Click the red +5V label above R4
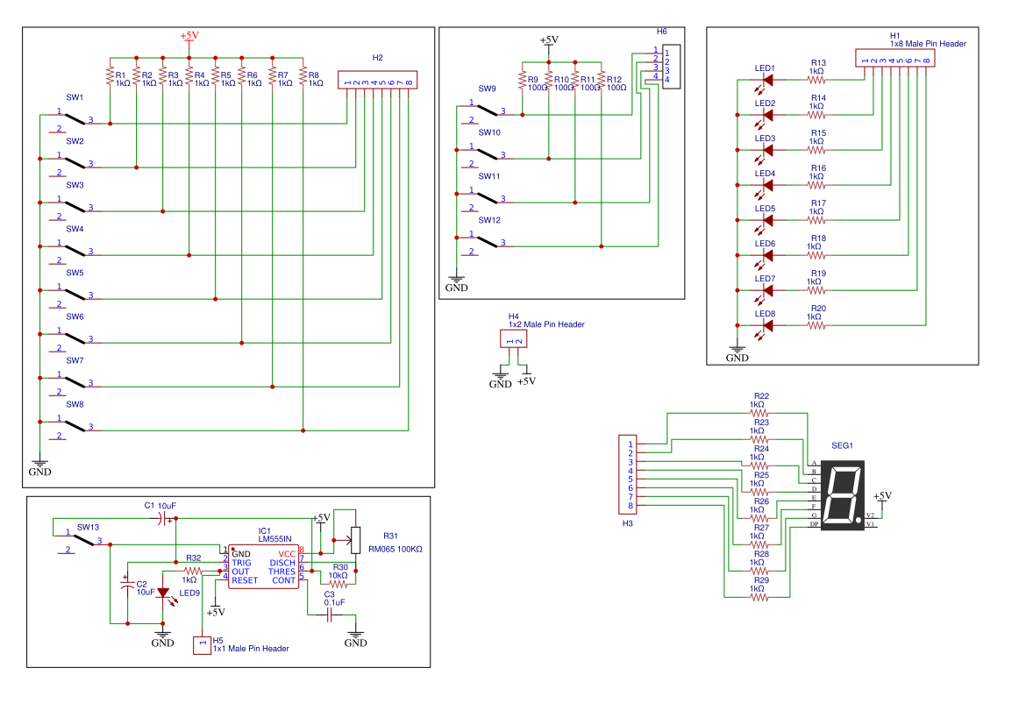The image size is (1026, 725). (x=189, y=36)
